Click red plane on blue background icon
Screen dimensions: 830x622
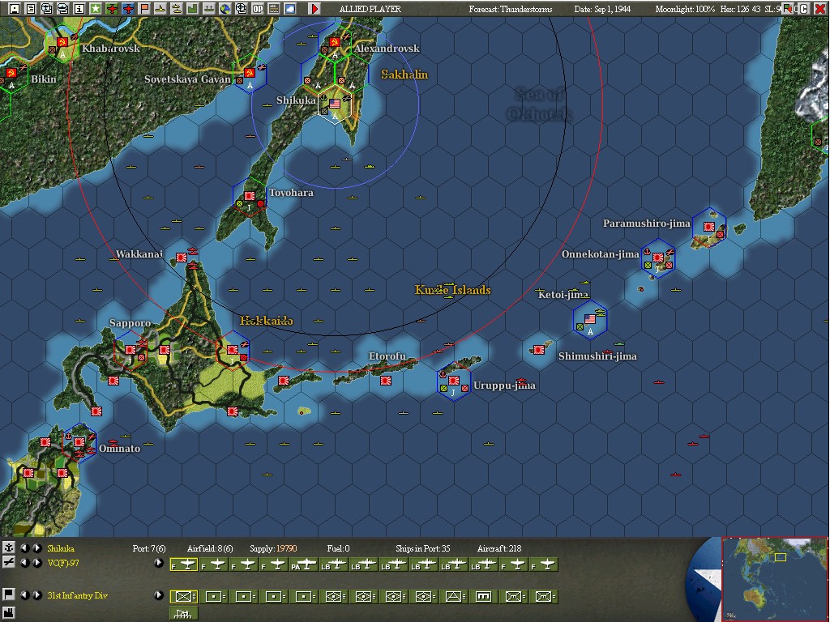click(x=127, y=8)
